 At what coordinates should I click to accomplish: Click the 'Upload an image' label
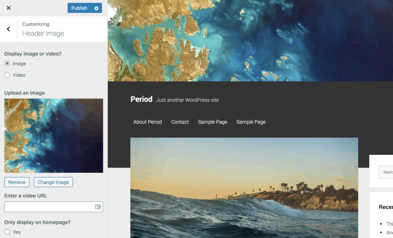coord(24,93)
